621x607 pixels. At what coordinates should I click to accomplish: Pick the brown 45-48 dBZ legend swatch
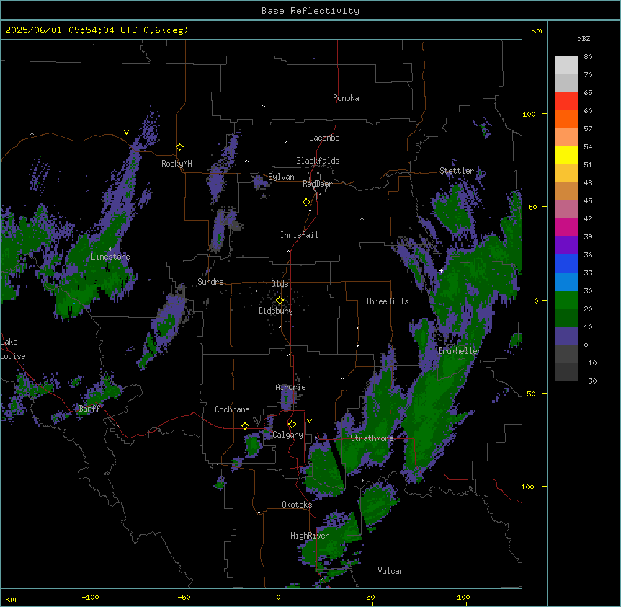(566, 191)
